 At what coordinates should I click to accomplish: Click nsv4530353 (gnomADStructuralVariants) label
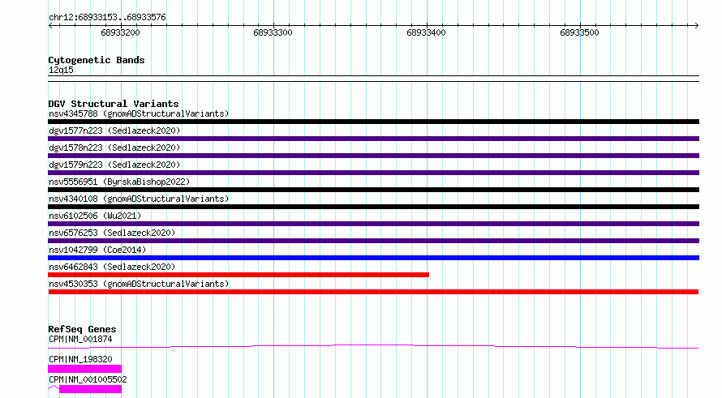139,284
